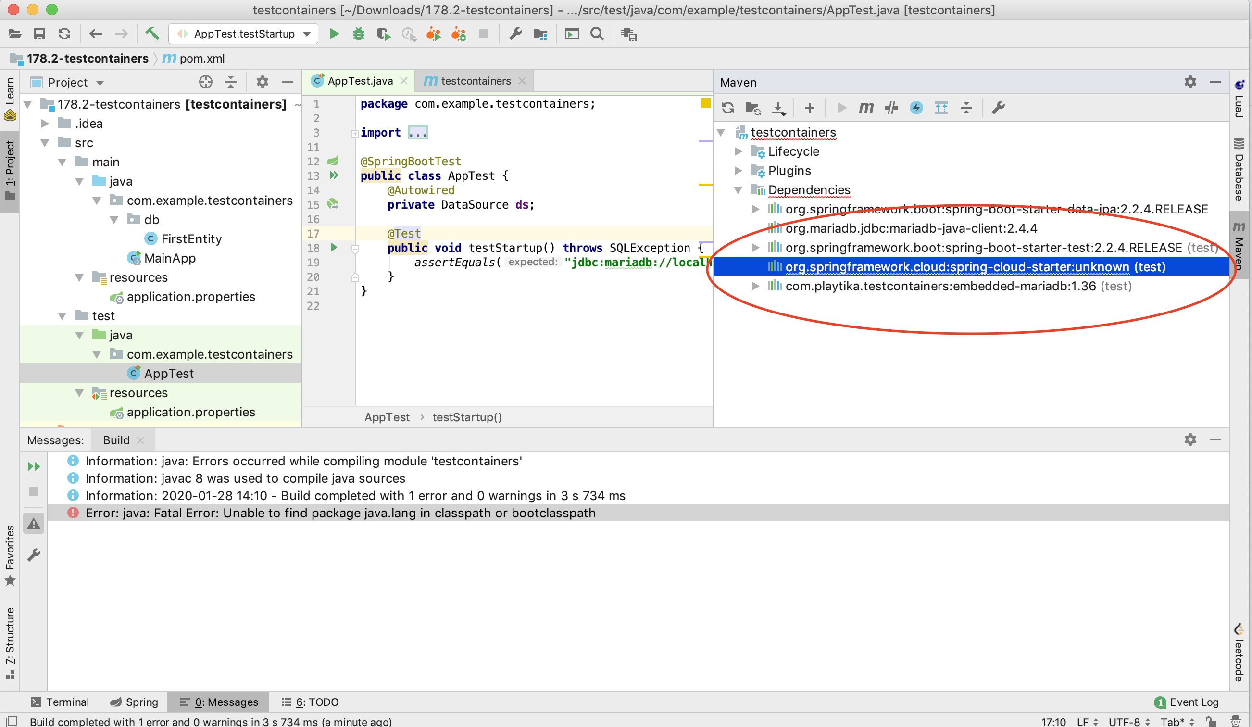
Task: Reimport all Maven projects
Action: pos(728,108)
